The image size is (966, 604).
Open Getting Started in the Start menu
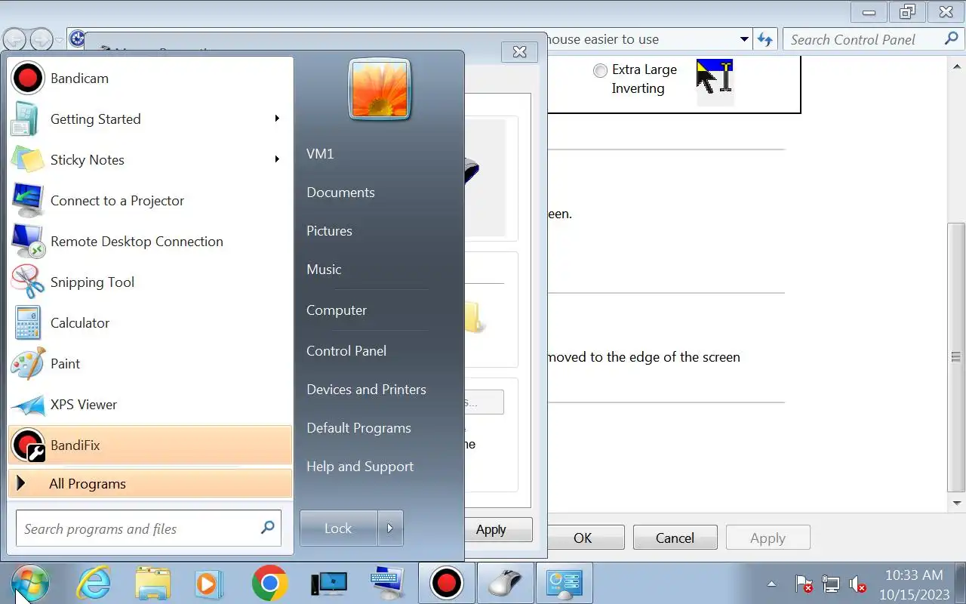(150, 119)
